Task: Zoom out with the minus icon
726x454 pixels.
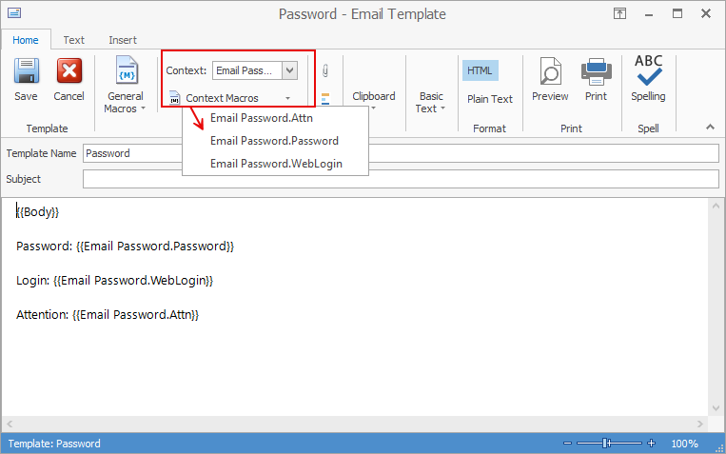Action: point(568,444)
